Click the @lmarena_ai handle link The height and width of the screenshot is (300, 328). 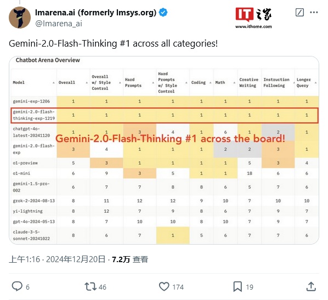59,24
